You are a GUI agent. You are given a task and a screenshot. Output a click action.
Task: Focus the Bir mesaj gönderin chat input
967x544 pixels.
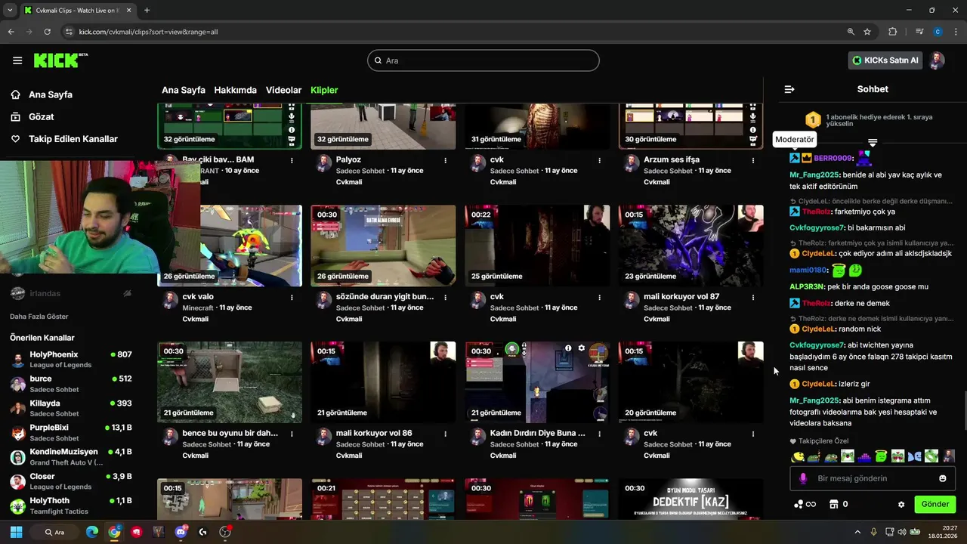click(x=873, y=478)
